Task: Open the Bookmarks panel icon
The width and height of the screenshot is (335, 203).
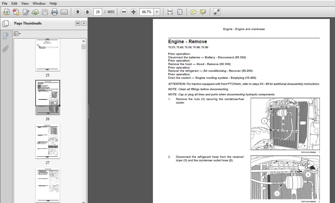Action: point(6,36)
